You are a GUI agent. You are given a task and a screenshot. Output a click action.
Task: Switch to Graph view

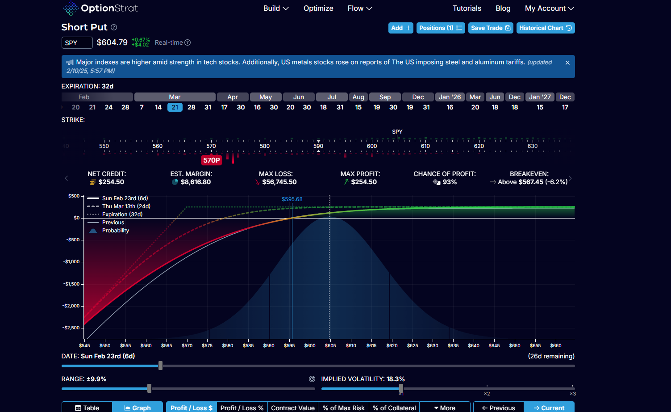(x=138, y=408)
